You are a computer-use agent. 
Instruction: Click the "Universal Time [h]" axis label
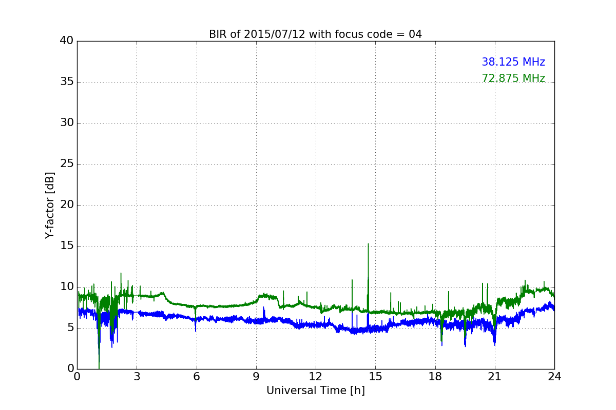coord(315,391)
